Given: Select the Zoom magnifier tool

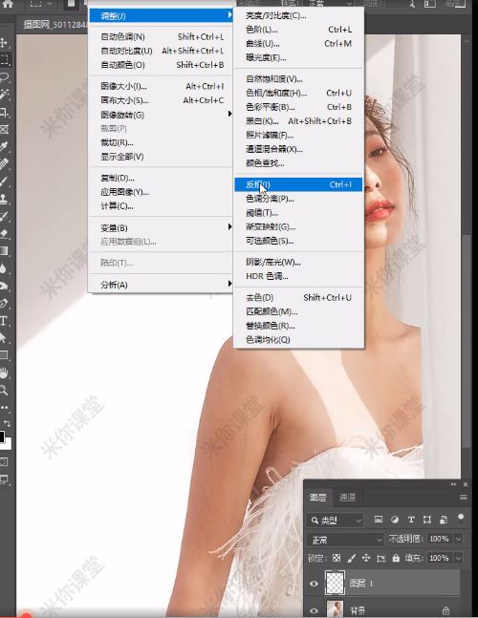Looking at the screenshot, I should point(4,391).
